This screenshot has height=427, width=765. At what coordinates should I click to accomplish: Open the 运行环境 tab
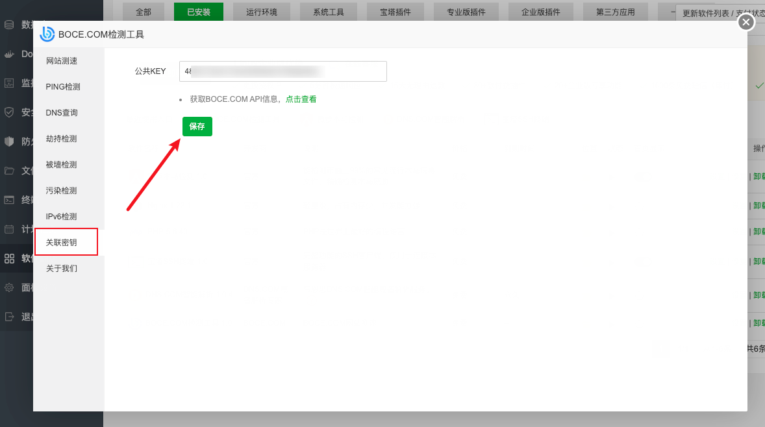[262, 12]
